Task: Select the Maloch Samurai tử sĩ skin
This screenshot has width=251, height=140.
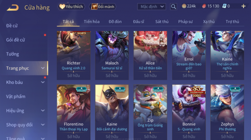Action: (x=112, y=55)
